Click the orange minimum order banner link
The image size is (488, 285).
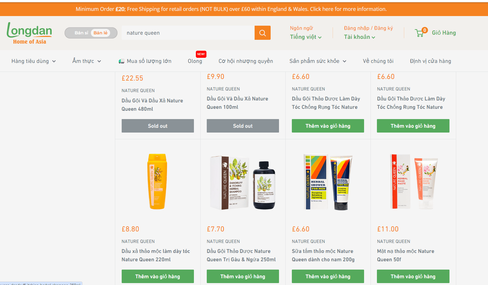point(231,9)
